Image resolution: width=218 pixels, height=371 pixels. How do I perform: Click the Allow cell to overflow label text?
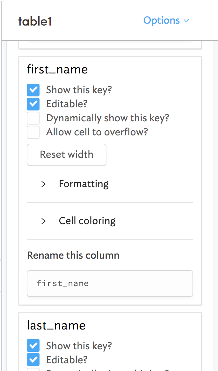tap(97, 132)
